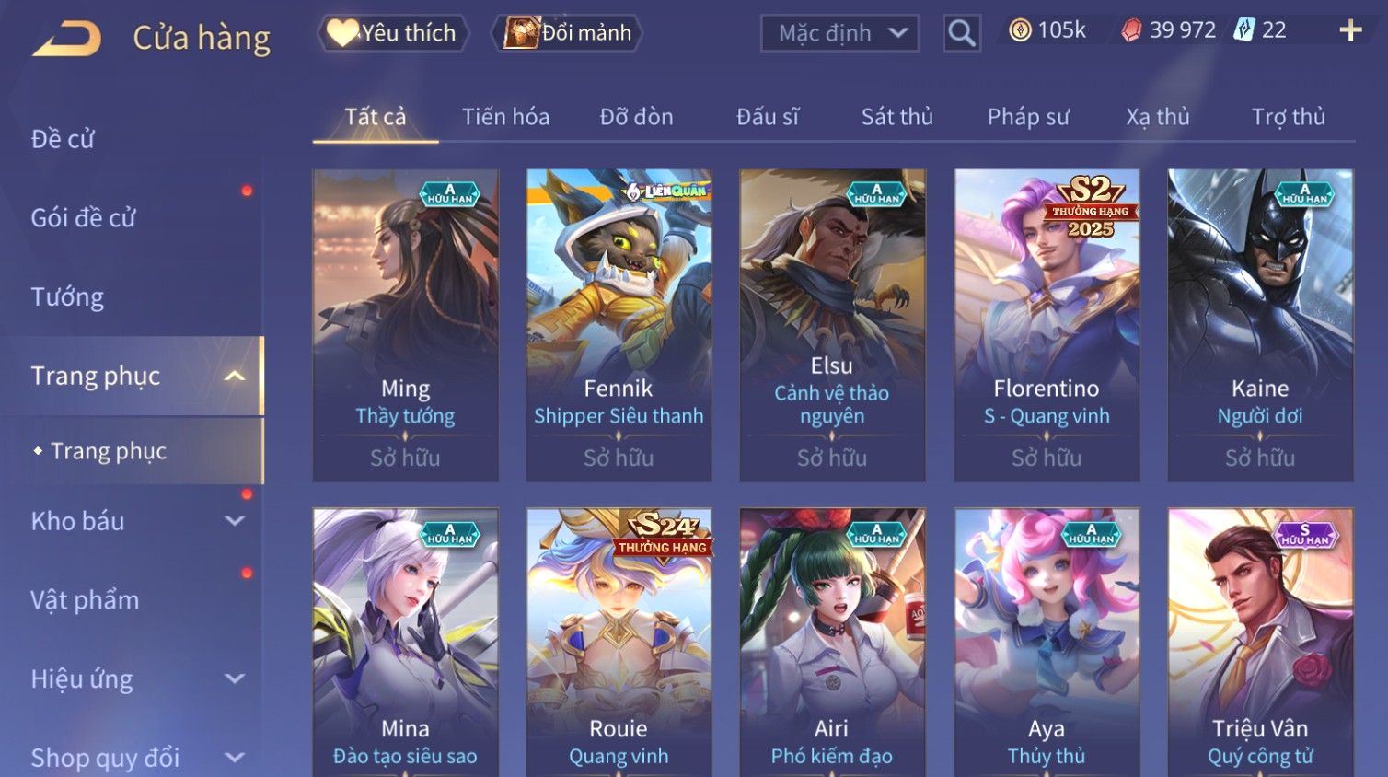This screenshot has height=777, width=1388.
Task: Open Tướng in the sidebar
Action: pos(67,297)
